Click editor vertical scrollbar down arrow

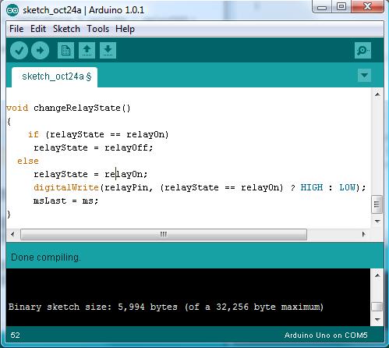click(x=377, y=222)
